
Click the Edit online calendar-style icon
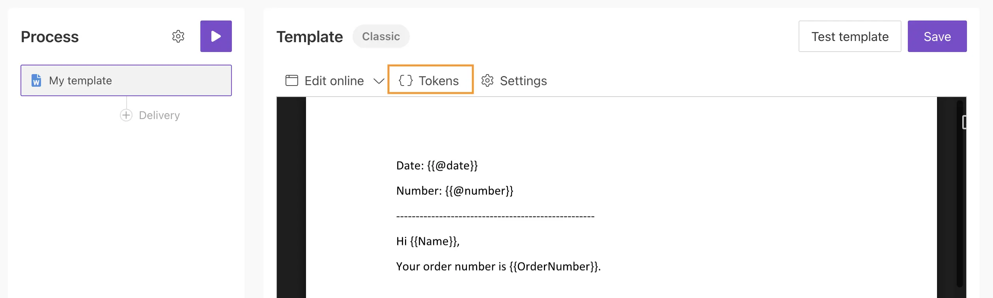tap(291, 80)
